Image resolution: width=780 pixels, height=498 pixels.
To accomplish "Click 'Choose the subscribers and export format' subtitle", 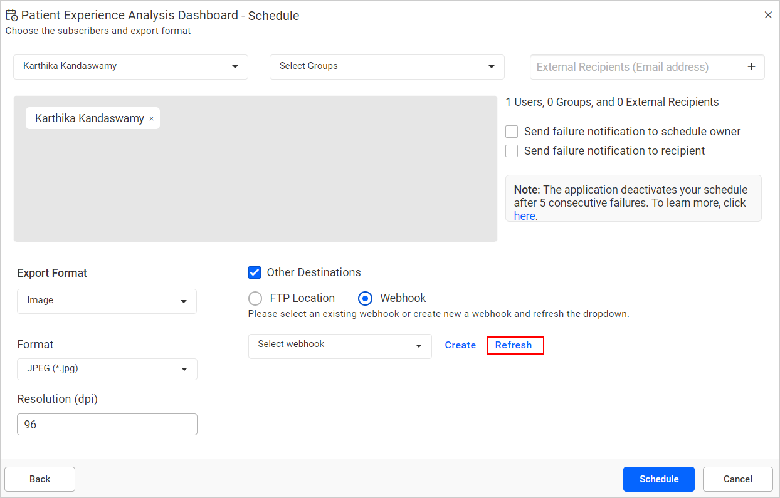I will 98,31.
